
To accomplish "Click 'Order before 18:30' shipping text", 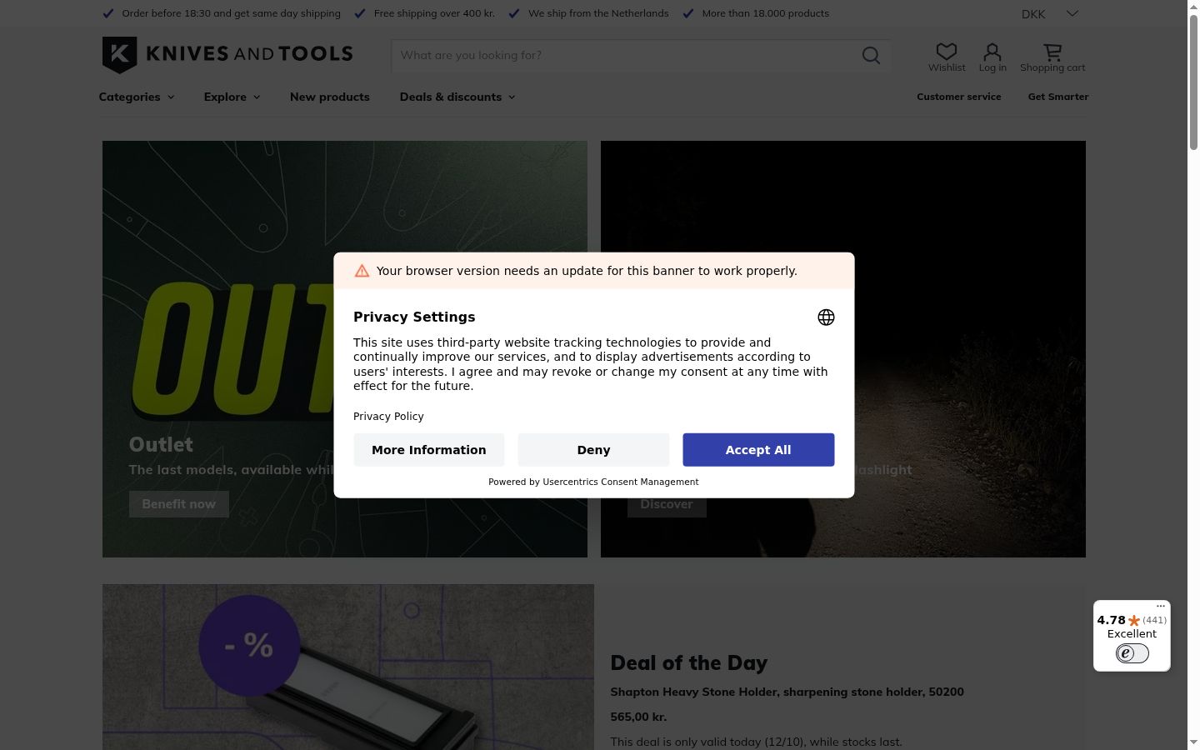I will [x=231, y=13].
